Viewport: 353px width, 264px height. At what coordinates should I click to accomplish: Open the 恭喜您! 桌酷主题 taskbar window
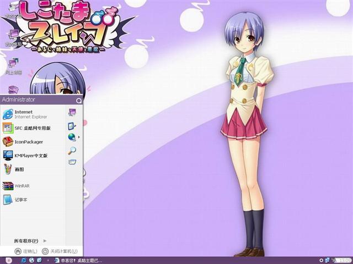pyautogui.click(x=77, y=260)
